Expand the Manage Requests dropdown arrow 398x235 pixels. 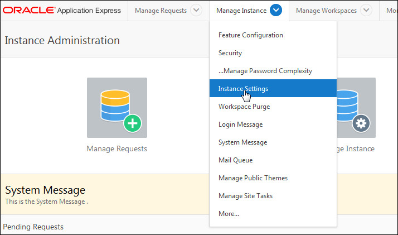pos(196,11)
